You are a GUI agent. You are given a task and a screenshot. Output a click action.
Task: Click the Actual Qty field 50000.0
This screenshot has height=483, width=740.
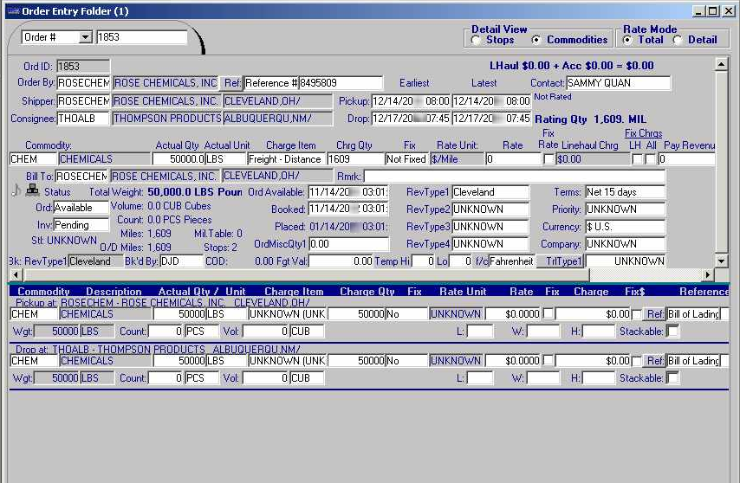tap(179, 159)
